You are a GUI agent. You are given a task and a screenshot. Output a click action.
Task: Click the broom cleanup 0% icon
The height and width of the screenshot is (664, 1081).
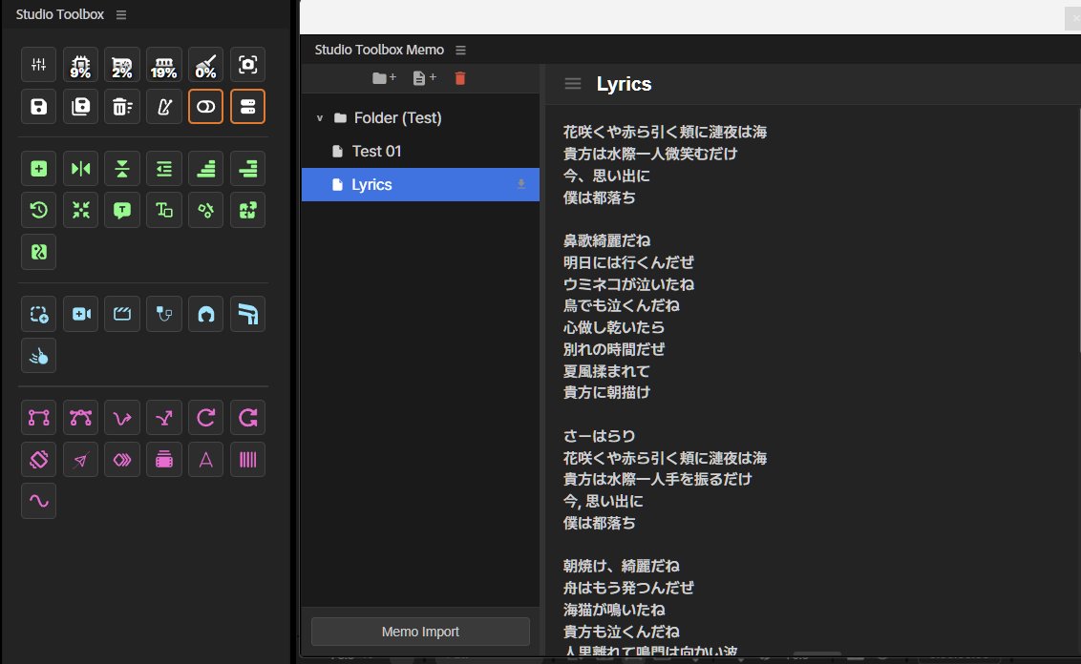[205, 65]
